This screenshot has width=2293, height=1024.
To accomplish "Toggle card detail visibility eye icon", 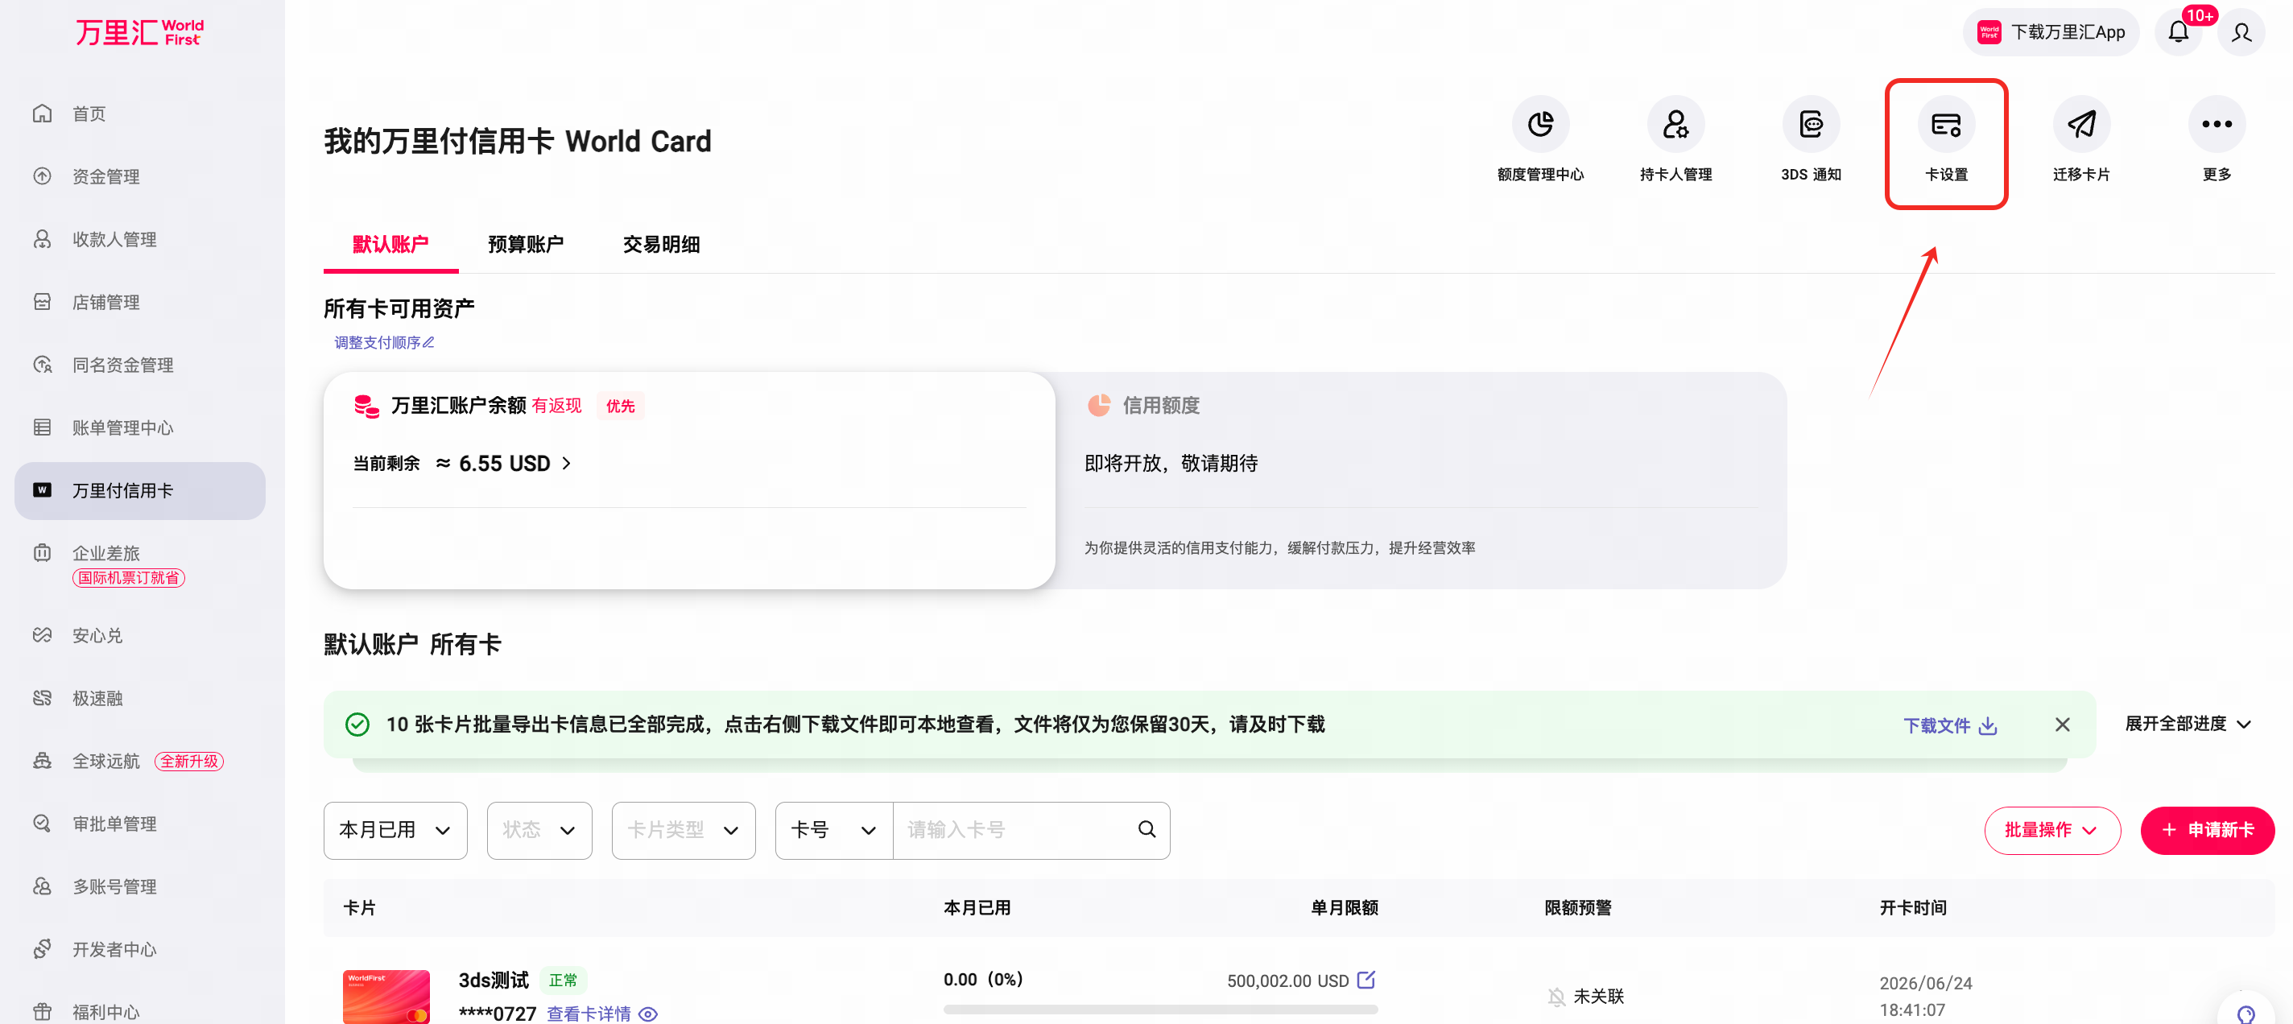I will click(648, 1014).
